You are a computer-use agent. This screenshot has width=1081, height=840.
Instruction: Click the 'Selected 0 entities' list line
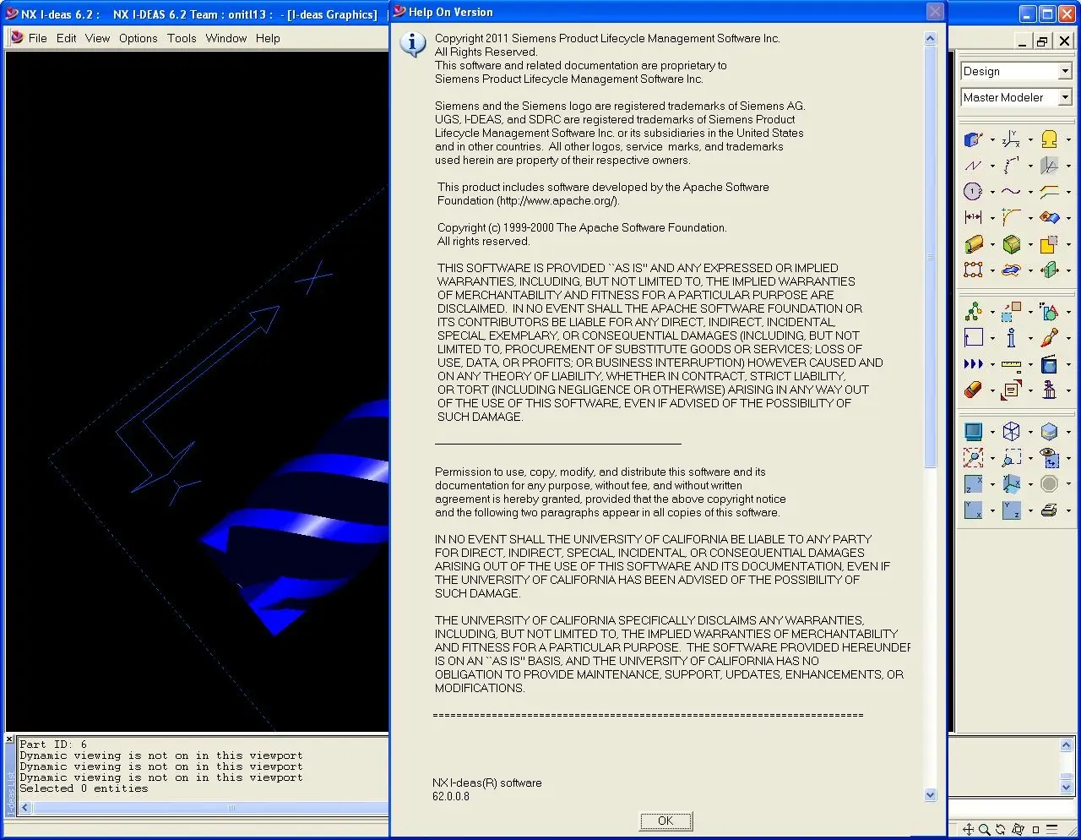click(84, 788)
